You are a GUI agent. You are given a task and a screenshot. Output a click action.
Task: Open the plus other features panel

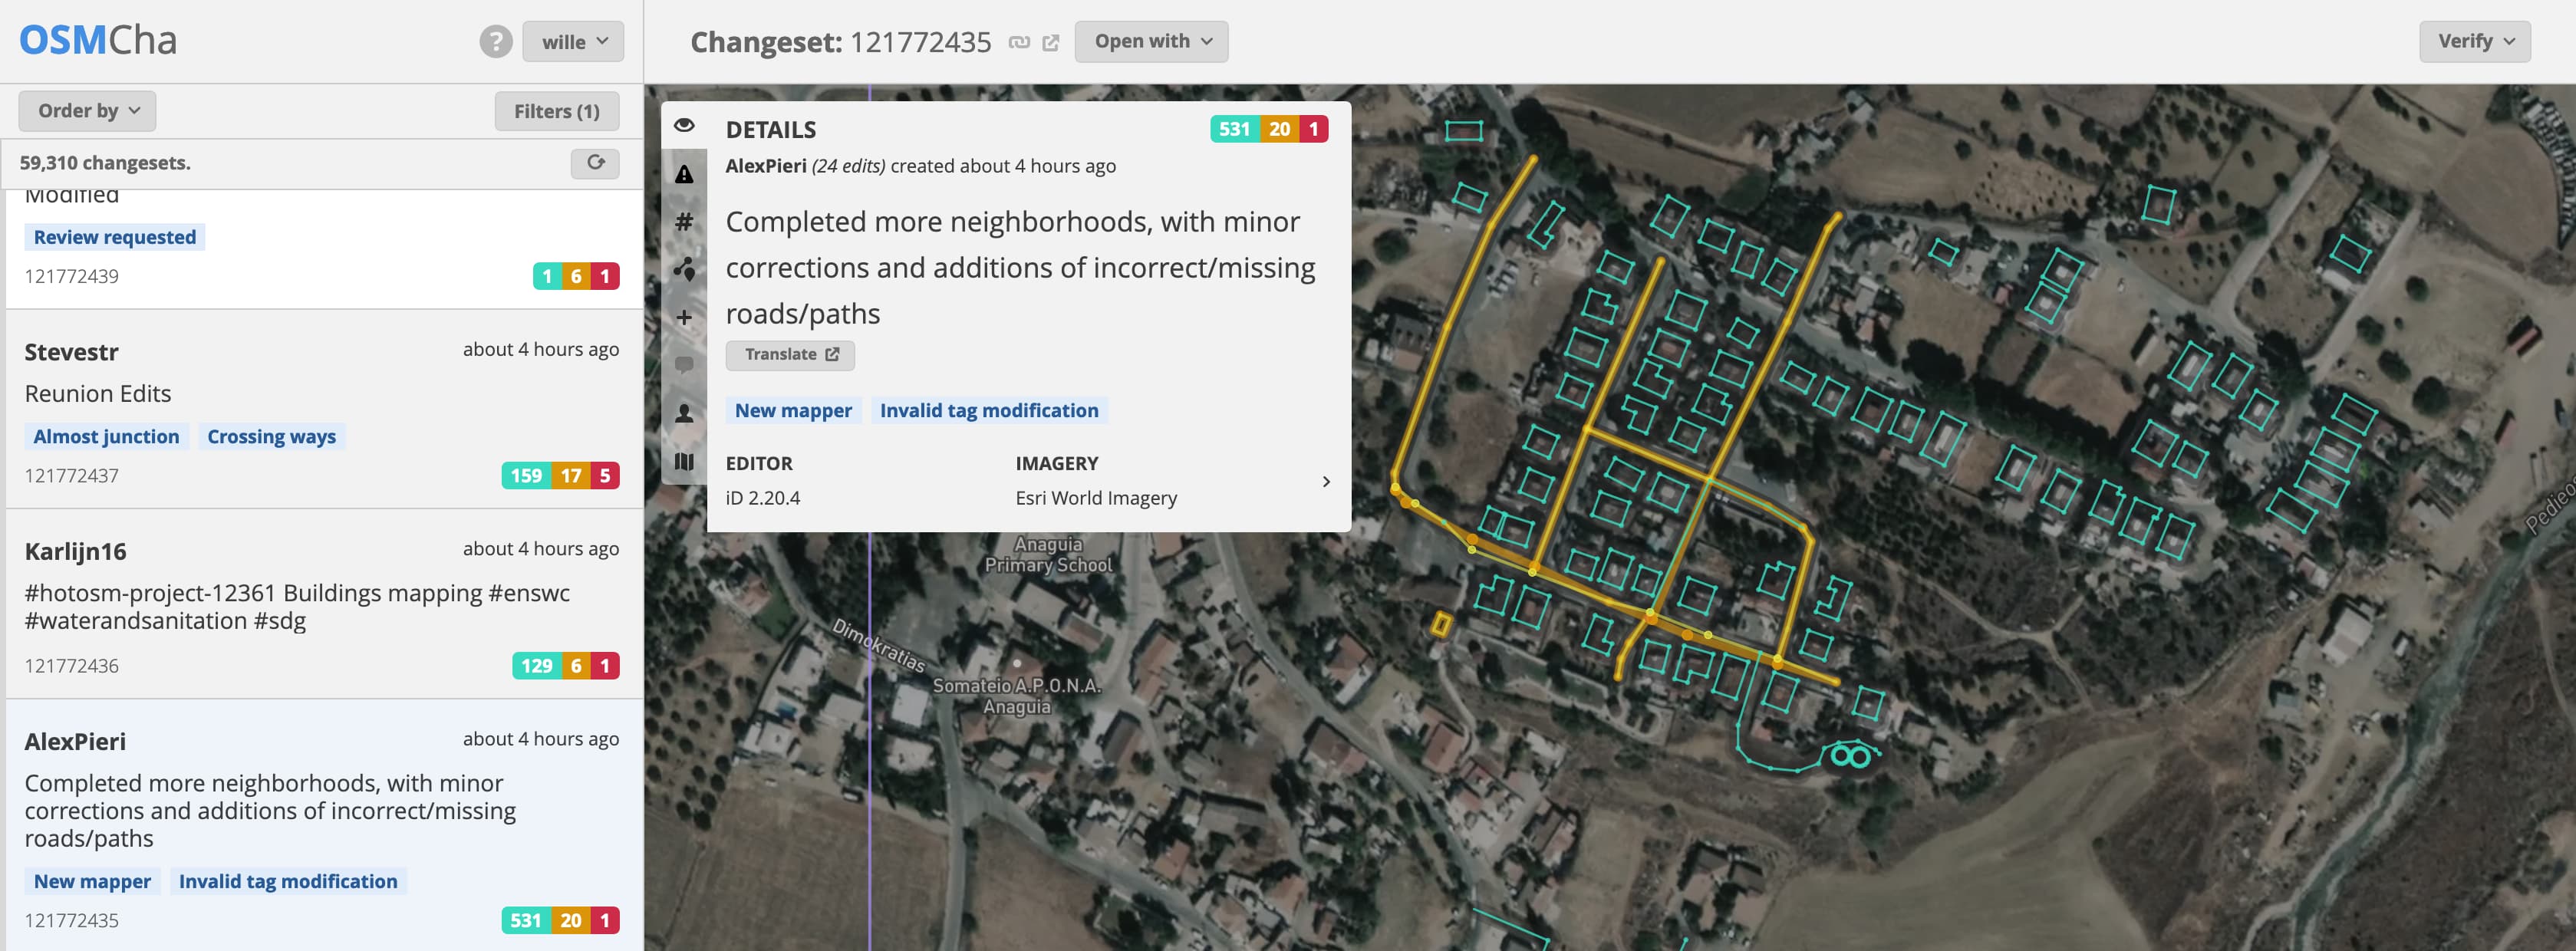click(684, 317)
